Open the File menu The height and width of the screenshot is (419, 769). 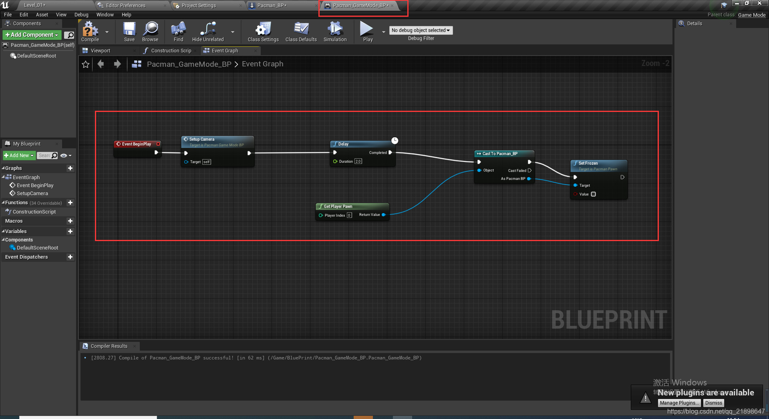tap(8, 15)
